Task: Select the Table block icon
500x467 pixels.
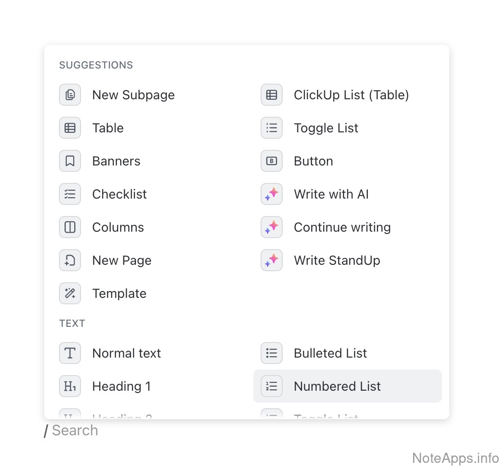Action: pos(70,128)
